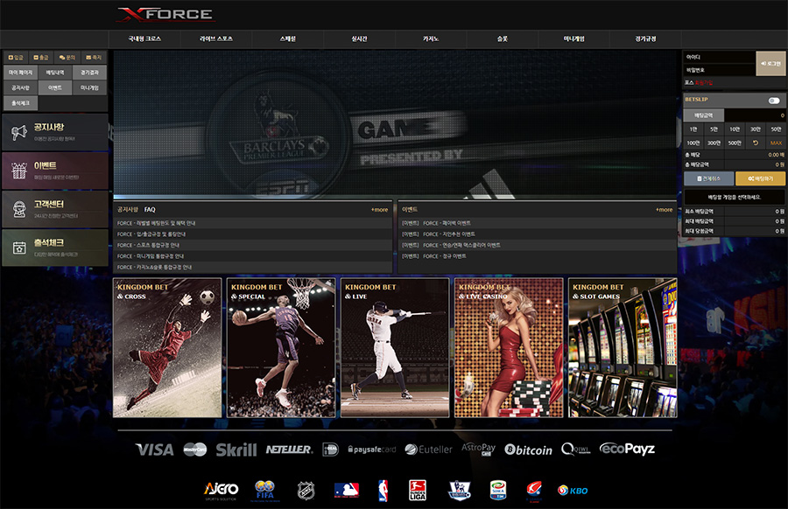The width and height of the screenshot is (788, 509).
Task: Click the Serie A TIM logo
Action: click(x=498, y=491)
